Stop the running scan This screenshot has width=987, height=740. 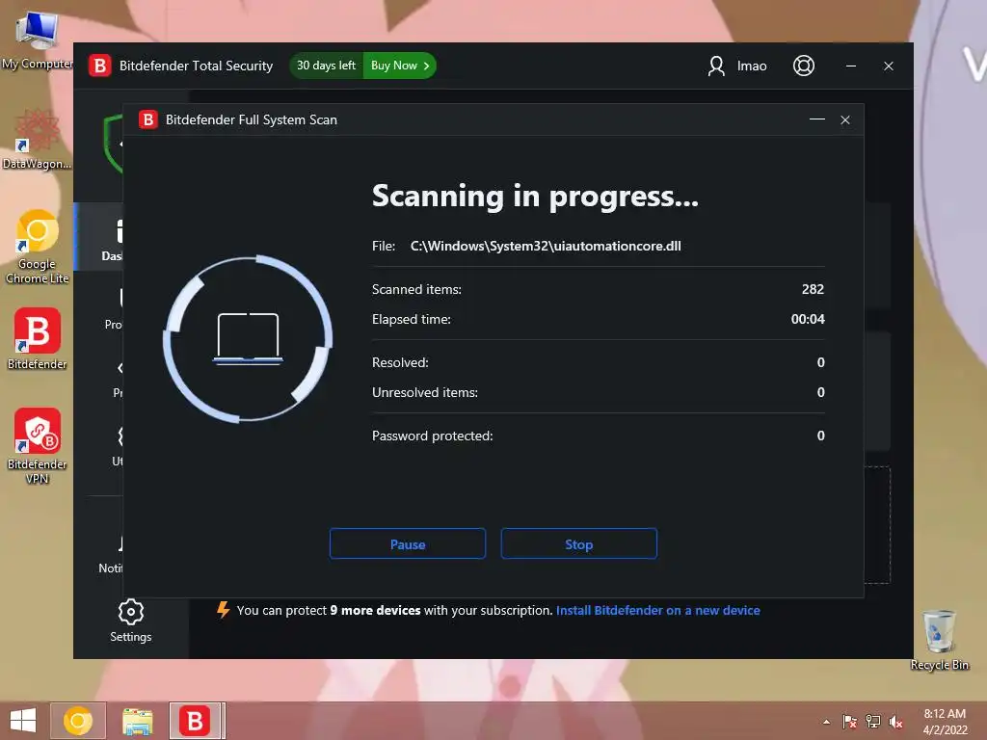[x=578, y=543]
